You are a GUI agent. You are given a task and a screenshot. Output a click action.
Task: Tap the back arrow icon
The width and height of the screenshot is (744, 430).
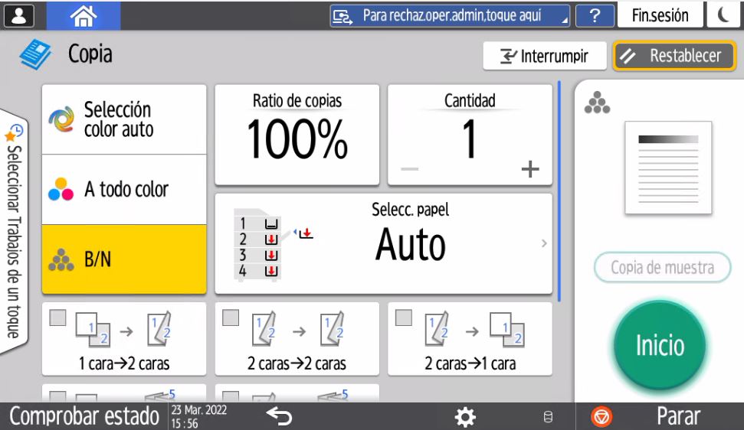(x=280, y=416)
